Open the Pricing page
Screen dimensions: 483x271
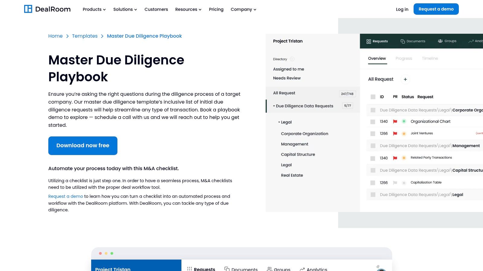pyautogui.click(x=216, y=9)
